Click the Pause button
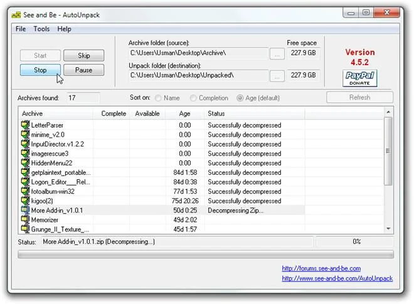The image size is (414, 304). (83, 70)
